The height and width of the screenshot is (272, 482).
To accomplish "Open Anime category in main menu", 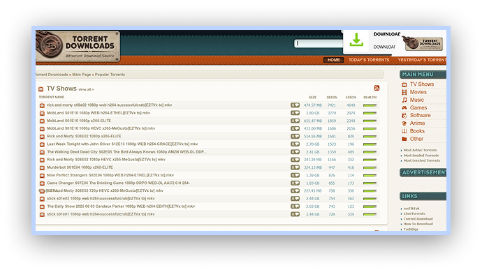I will [417, 123].
